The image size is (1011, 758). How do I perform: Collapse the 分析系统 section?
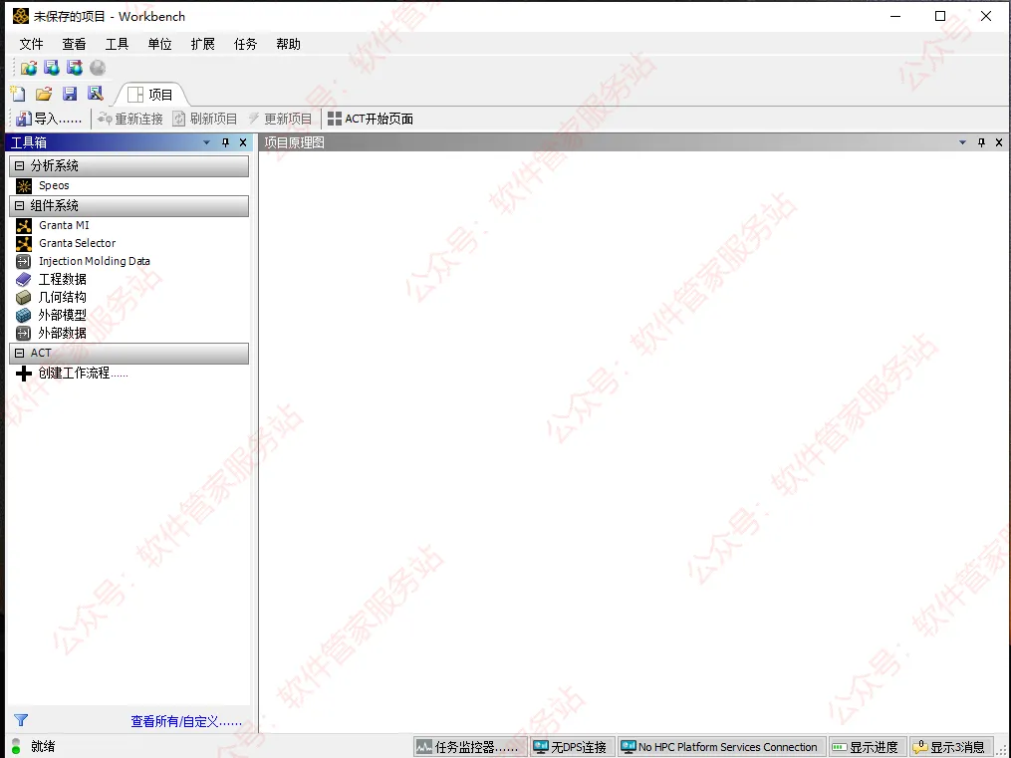[x=19, y=165]
